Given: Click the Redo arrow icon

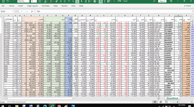Looking at the screenshot, I should (x=13, y=1).
